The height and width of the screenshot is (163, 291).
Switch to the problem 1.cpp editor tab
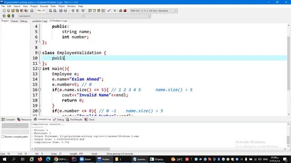point(40,21)
